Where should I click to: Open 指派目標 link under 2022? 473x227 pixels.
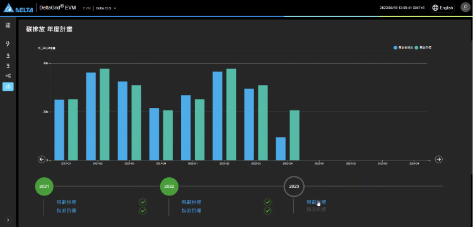coord(191,211)
